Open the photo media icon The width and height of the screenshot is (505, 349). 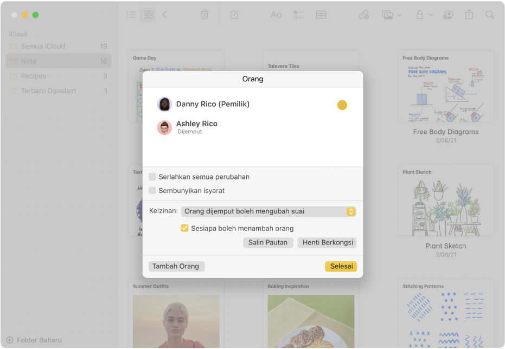[387, 15]
